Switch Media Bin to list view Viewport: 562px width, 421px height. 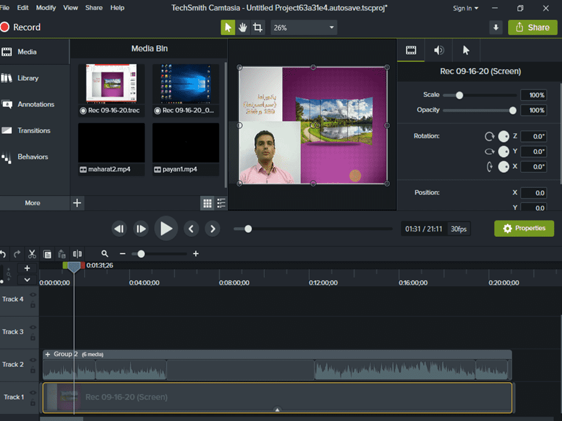pos(221,203)
